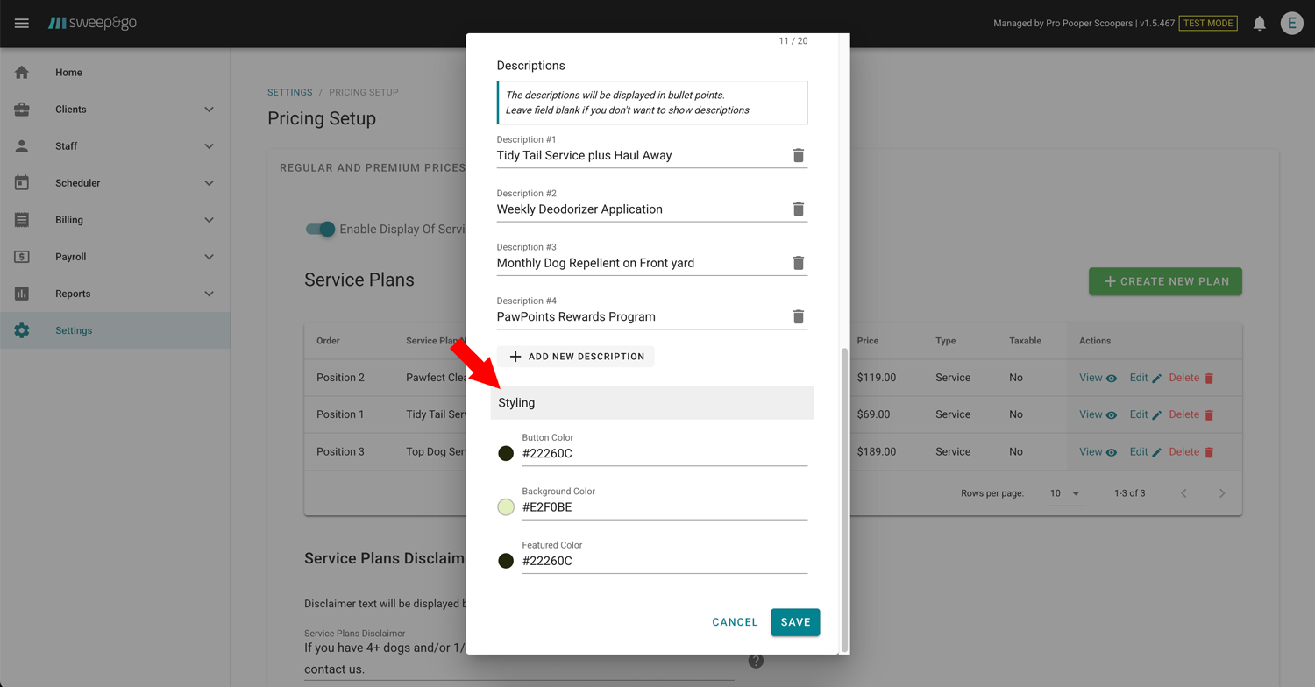
Task: Click the Payroll dollar icon in sidebar
Action: [x=22, y=256]
